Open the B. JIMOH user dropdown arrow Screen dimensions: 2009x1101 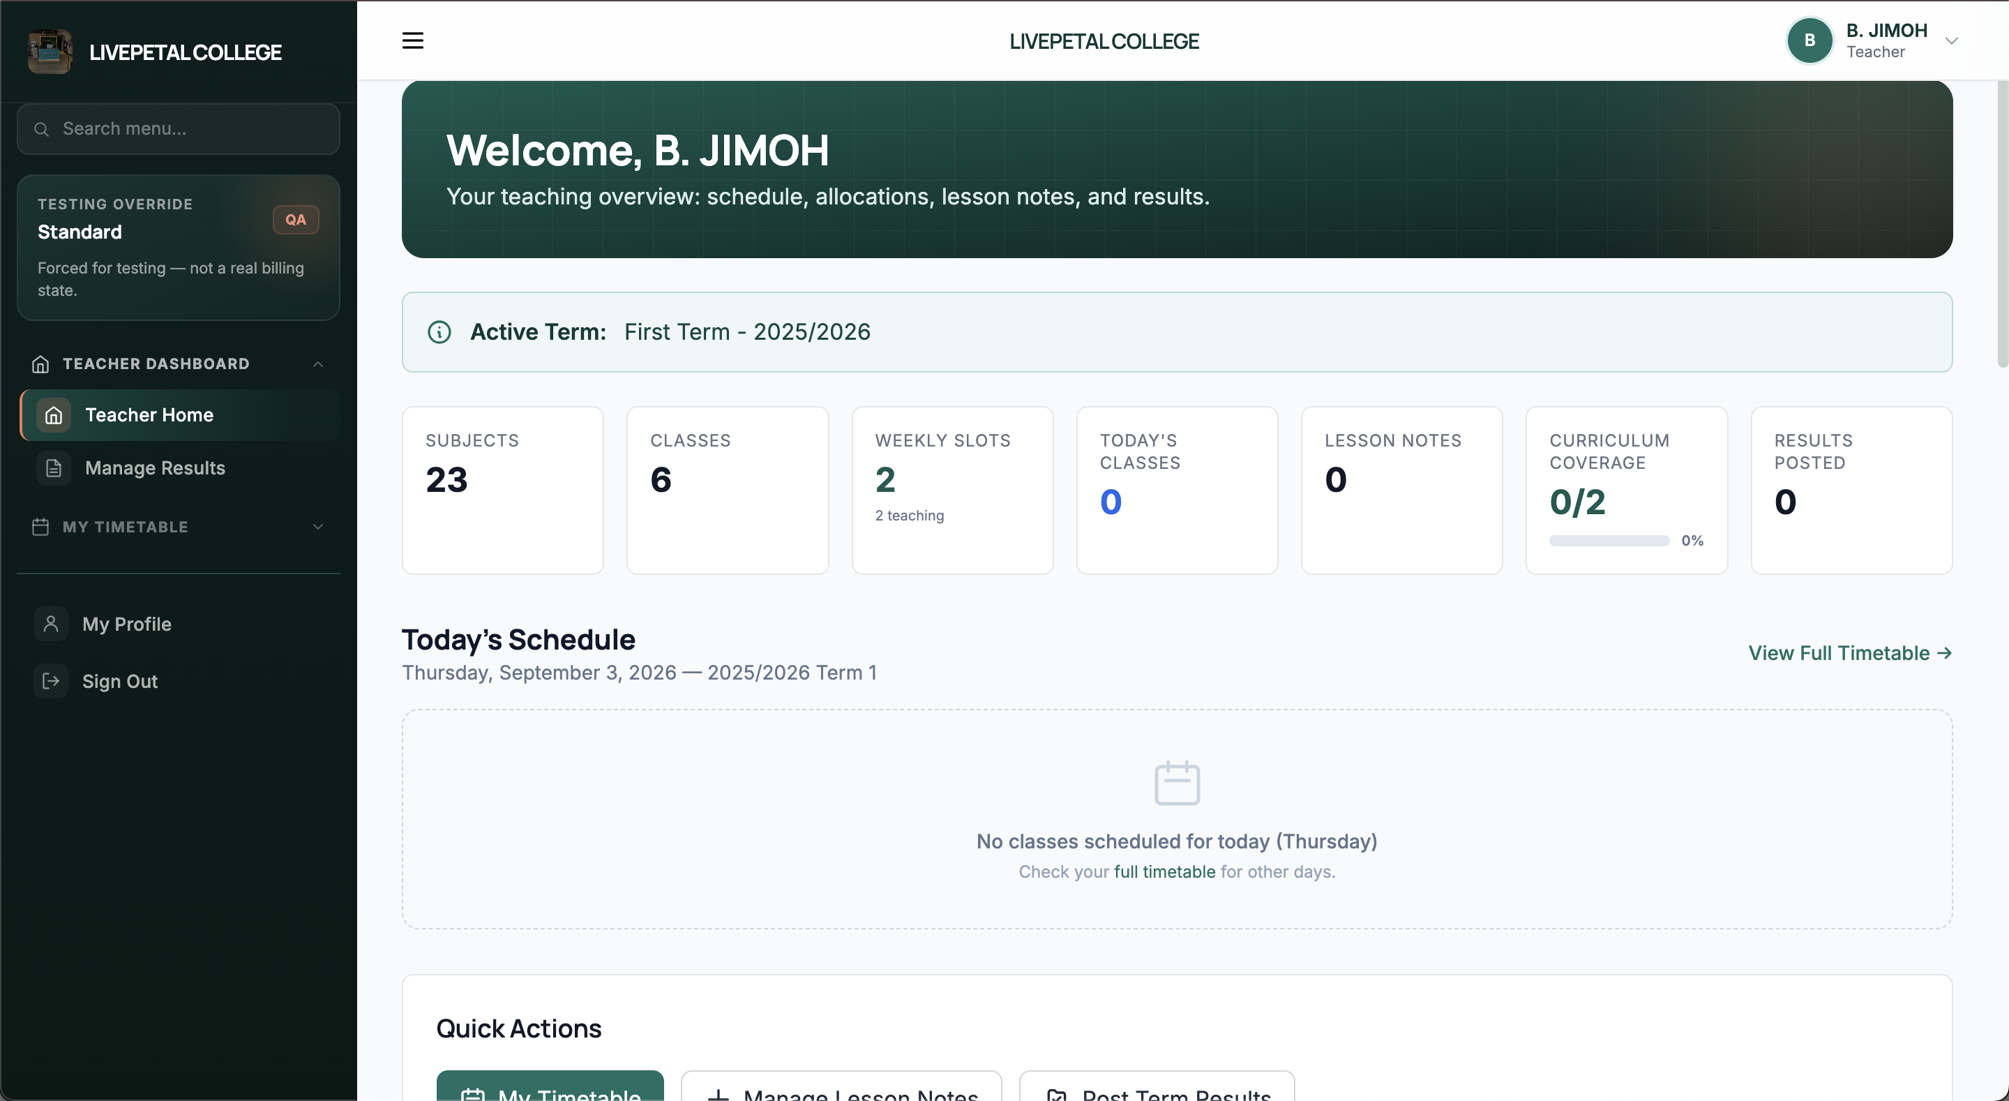point(1951,41)
